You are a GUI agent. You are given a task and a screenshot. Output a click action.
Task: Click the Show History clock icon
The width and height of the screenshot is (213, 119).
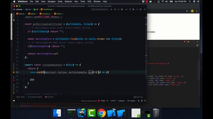click(137, 10)
